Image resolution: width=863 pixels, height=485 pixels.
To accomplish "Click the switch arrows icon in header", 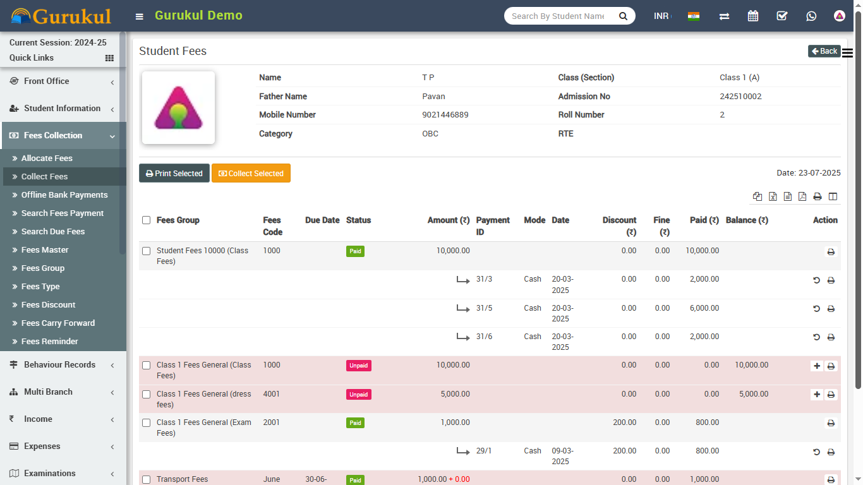I will click(724, 16).
